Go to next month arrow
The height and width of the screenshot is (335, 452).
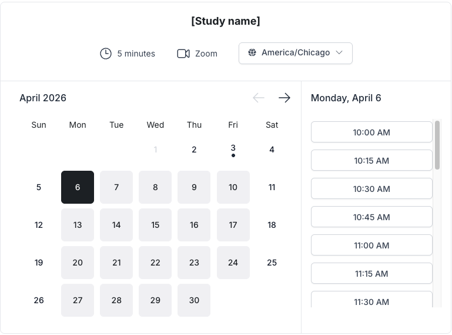(x=284, y=98)
